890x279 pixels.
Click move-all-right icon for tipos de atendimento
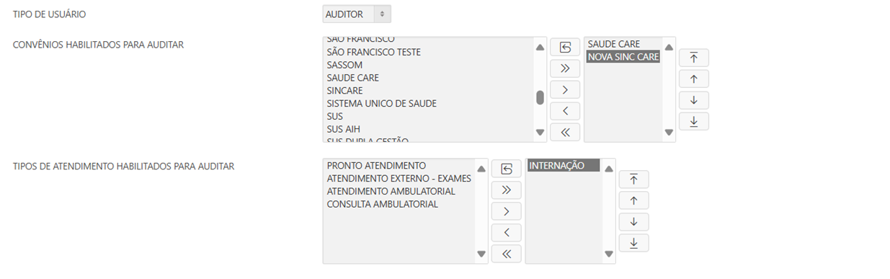tap(507, 190)
